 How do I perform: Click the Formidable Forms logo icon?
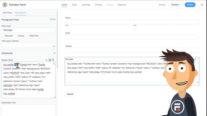pos(5,5)
